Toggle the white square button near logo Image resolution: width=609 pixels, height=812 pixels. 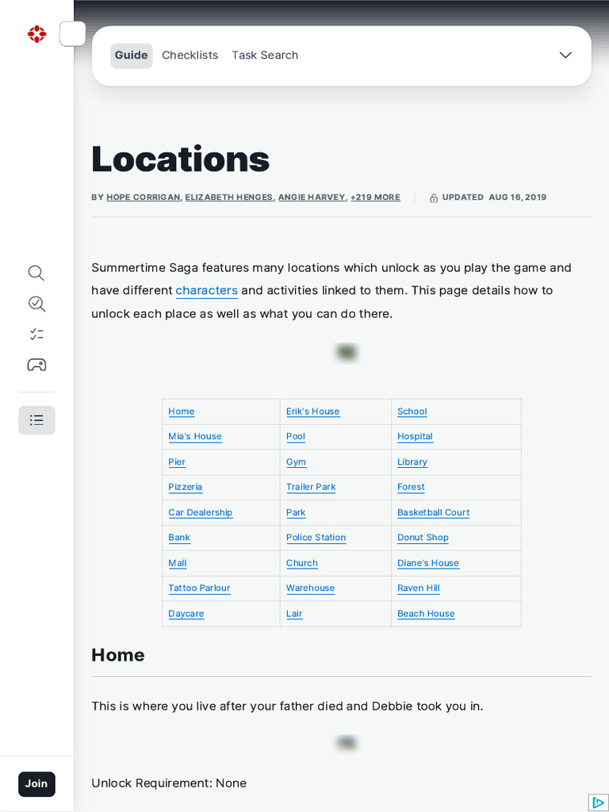(x=72, y=34)
